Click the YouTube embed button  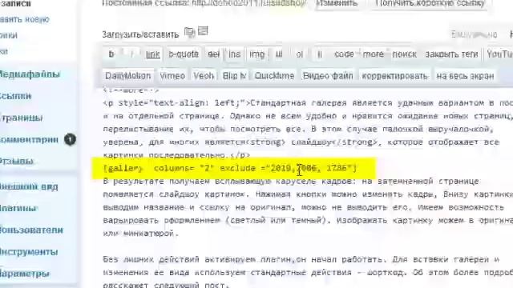pos(499,54)
